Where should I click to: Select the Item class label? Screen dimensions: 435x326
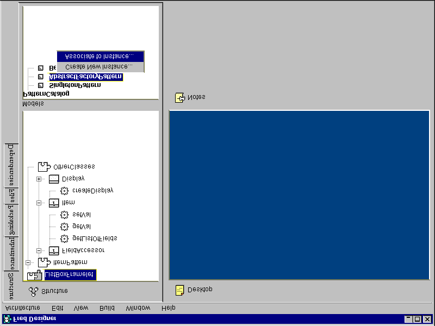(x=69, y=203)
